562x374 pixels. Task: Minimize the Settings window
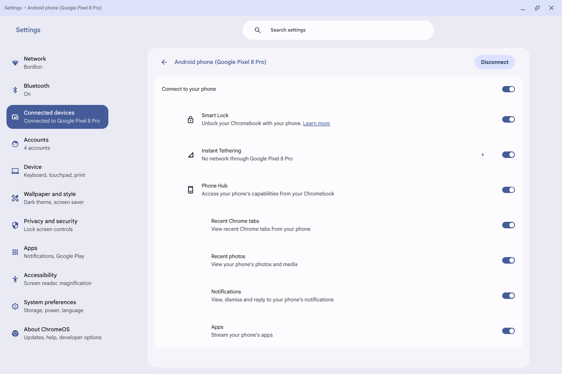click(523, 8)
